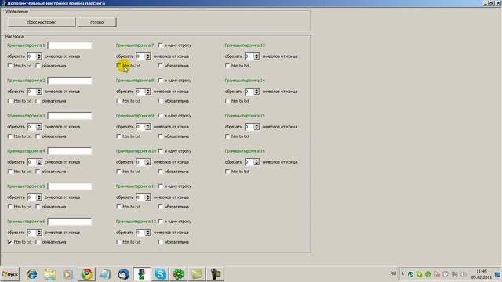Screen dimensions: 502x282
Task: Open Skype from the taskbar
Action: 160,274
